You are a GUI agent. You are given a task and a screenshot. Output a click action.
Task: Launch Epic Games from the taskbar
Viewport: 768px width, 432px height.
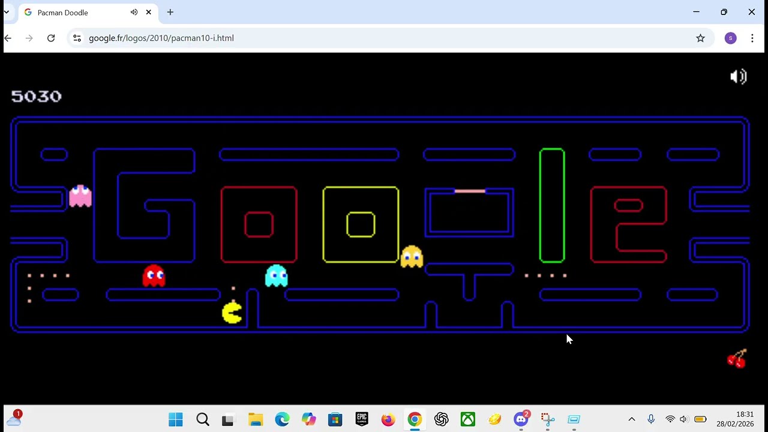pos(362,419)
